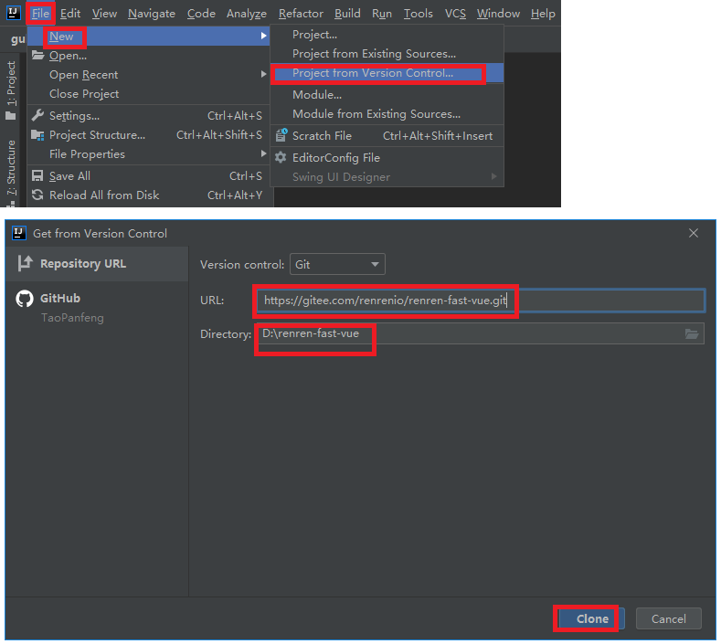Select the TaoPanfeng GitHub account

pos(73,318)
